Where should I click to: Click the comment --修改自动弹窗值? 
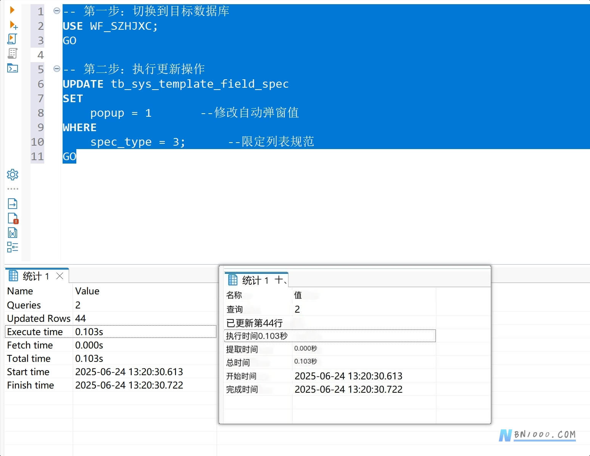click(250, 112)
